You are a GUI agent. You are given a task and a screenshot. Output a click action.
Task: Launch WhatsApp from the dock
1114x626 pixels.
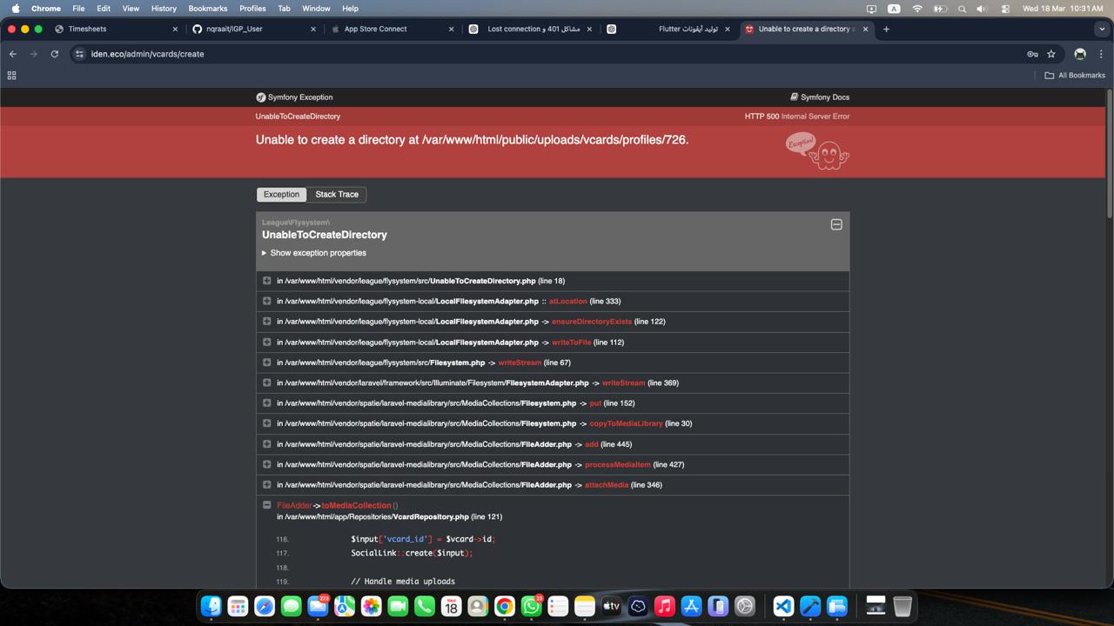tap(531, 606)
